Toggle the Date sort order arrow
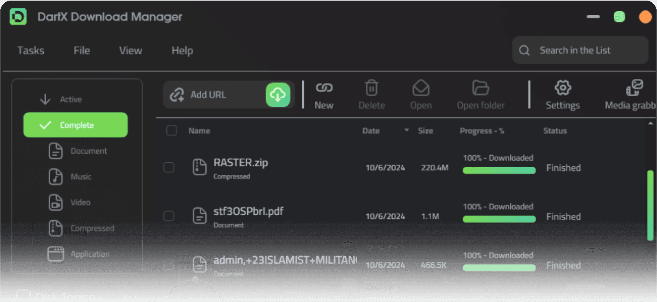 [407, 131]
